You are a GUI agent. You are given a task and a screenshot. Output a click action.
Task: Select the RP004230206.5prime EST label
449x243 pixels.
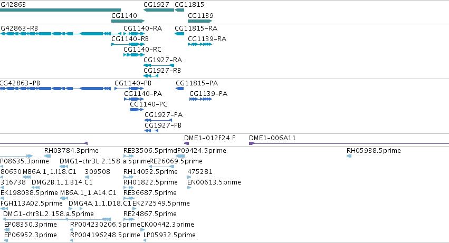pyautogui.click(x=106, y=225)
